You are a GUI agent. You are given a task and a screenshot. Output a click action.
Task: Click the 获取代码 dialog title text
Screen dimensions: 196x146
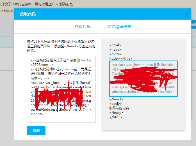(x=28, y=14)
